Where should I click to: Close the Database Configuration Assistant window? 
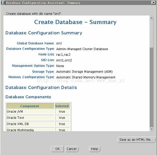tap(153, 3)
